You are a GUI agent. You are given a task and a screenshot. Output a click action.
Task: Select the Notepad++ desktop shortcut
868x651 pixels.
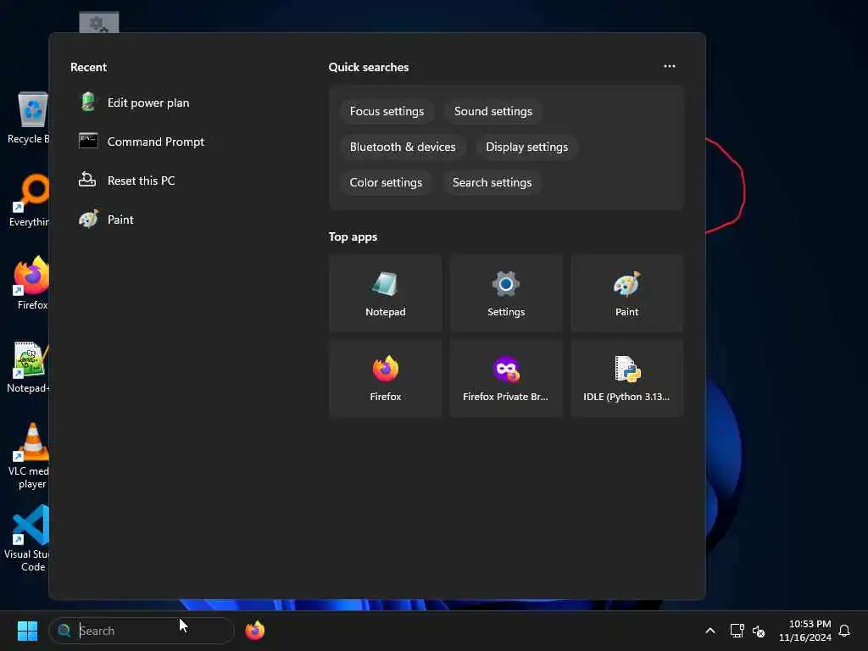click(28, 368)
